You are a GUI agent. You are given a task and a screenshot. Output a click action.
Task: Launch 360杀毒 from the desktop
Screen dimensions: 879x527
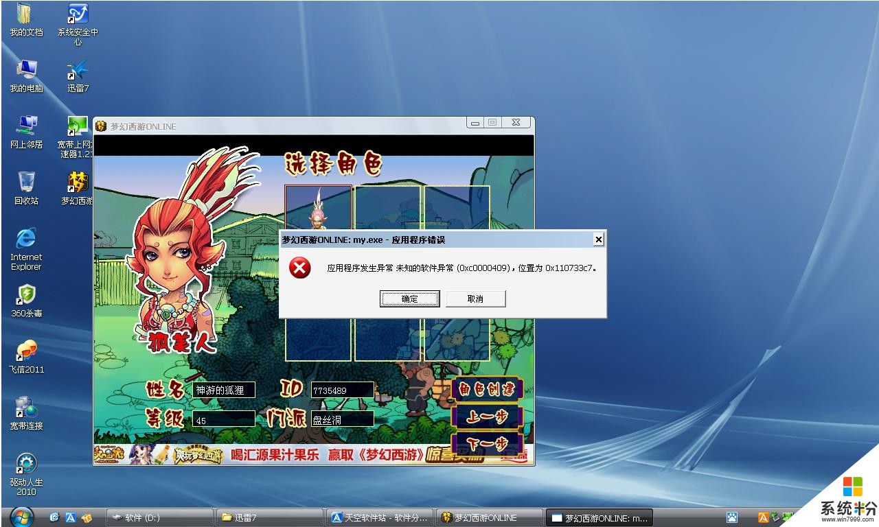[26, 301]
